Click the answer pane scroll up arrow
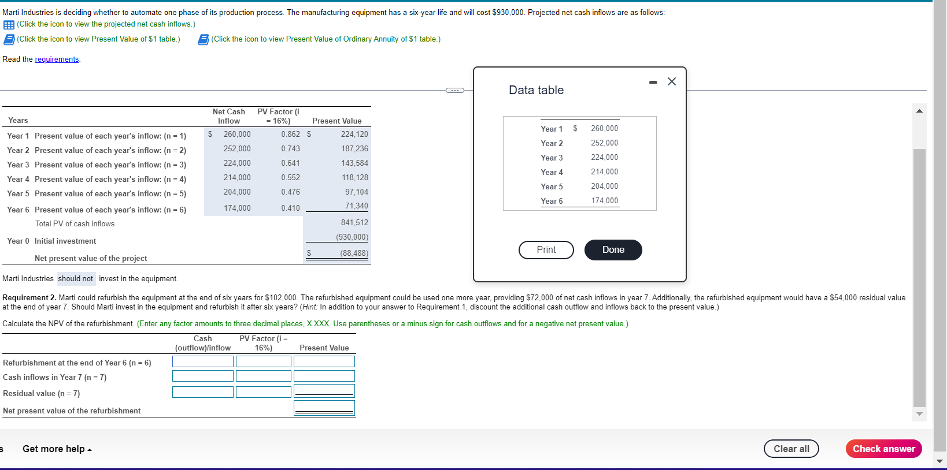This screenshot has width=947, height=470. point(919,111)
